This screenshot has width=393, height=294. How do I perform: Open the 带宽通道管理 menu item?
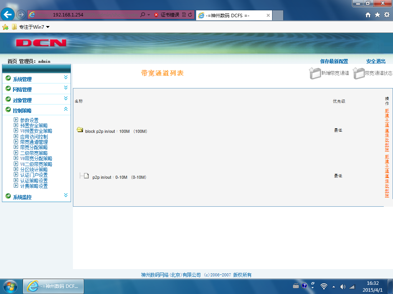[x=34, y=142]
